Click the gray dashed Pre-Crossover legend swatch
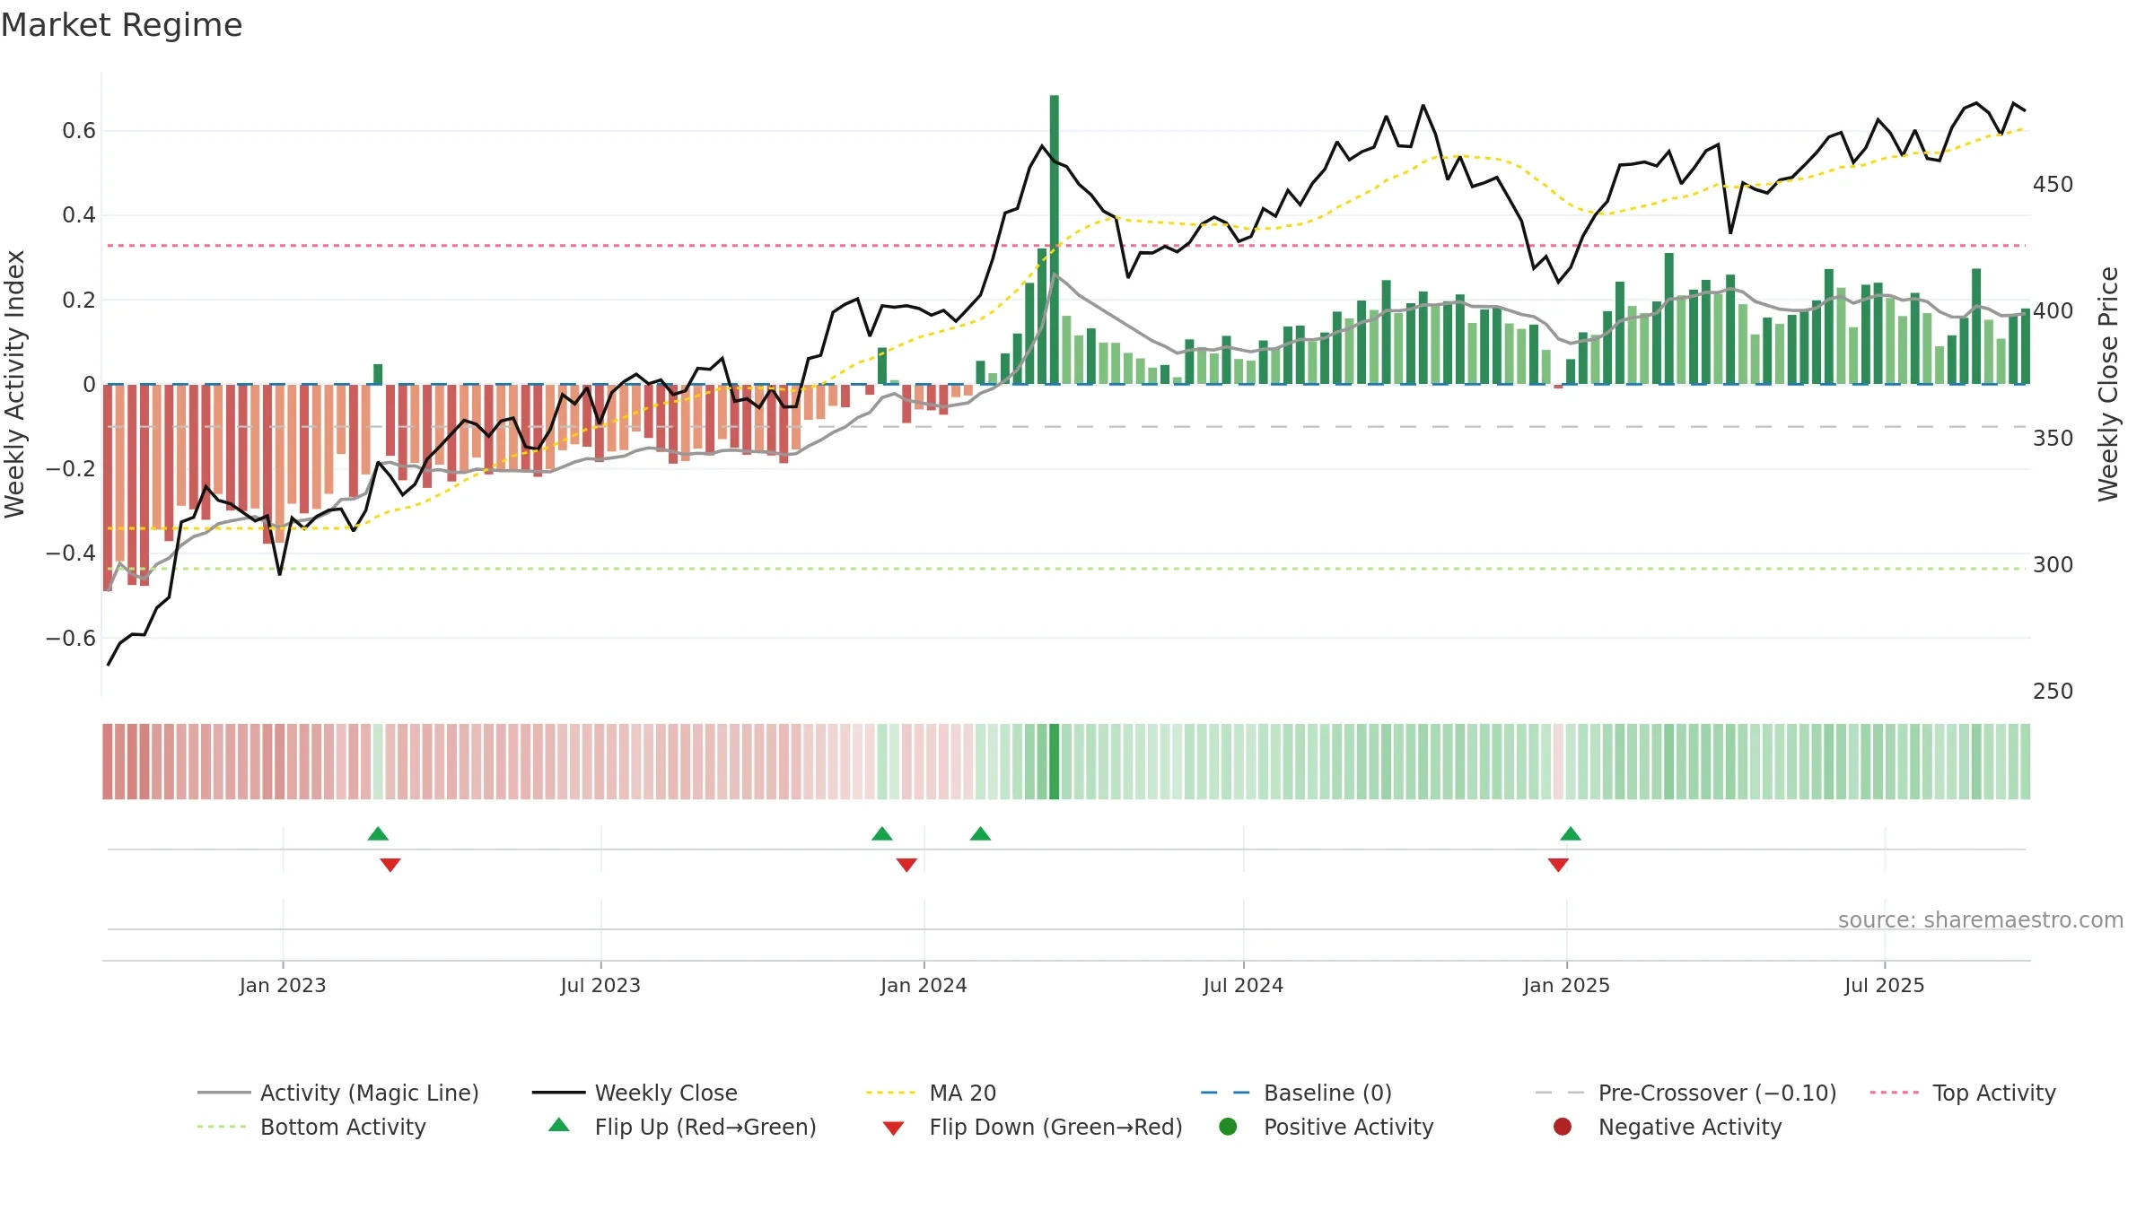The width and height of the screenshot is (2154, 1211). click(x=1561, y=1093)
